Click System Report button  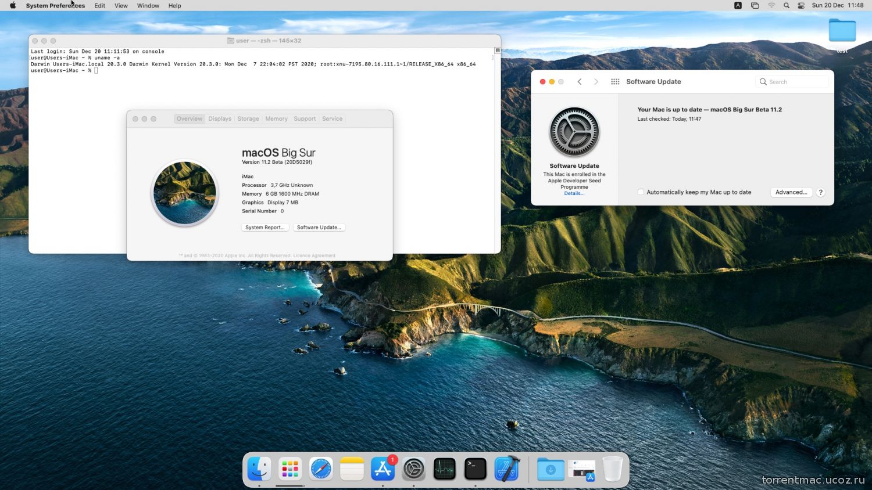(265, 228)
